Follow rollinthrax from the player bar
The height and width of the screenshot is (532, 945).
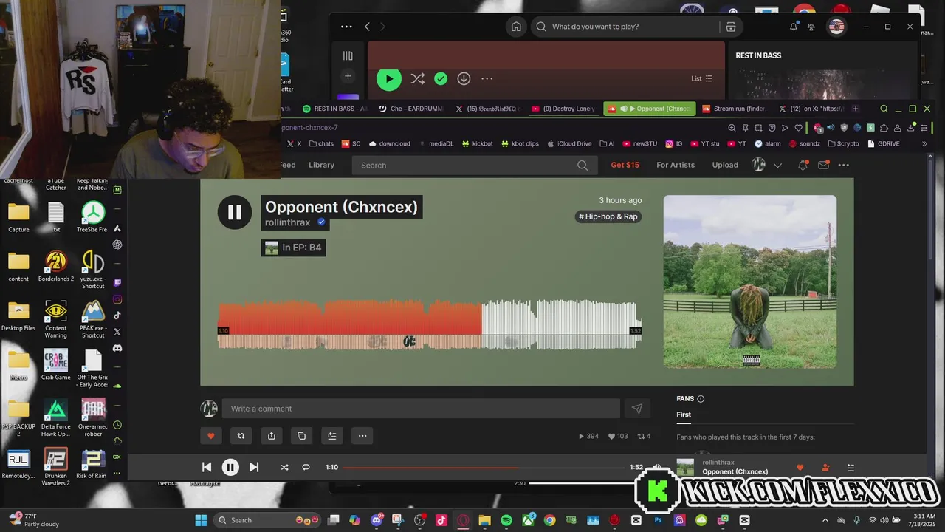click(825, 467)
